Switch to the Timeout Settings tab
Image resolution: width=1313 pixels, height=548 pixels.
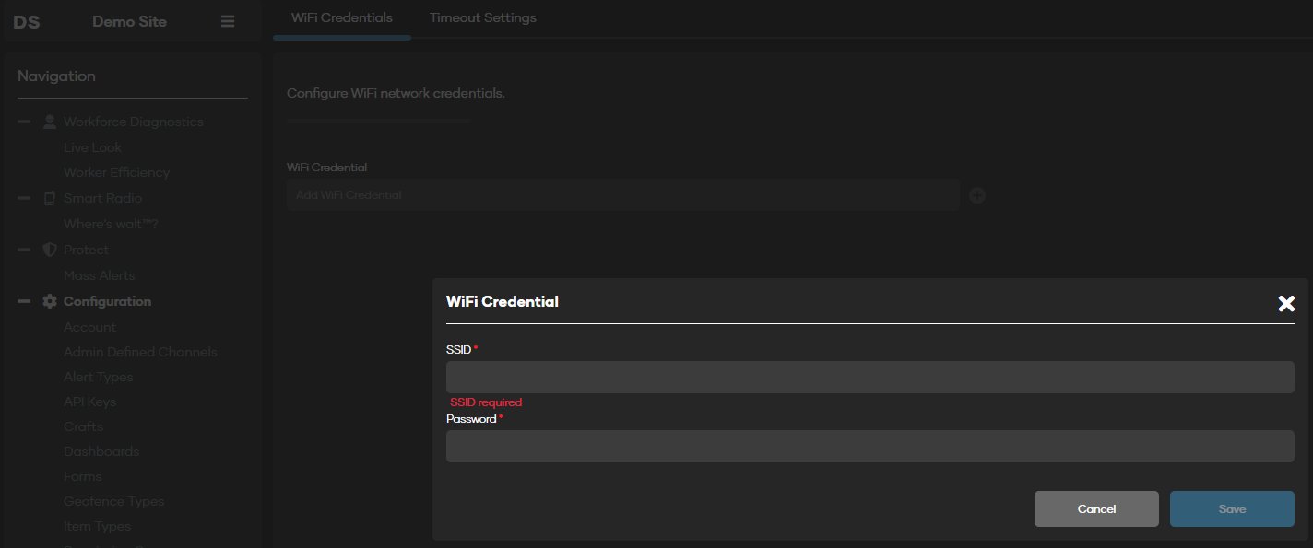pyautogui.click(x=482, y=17)
